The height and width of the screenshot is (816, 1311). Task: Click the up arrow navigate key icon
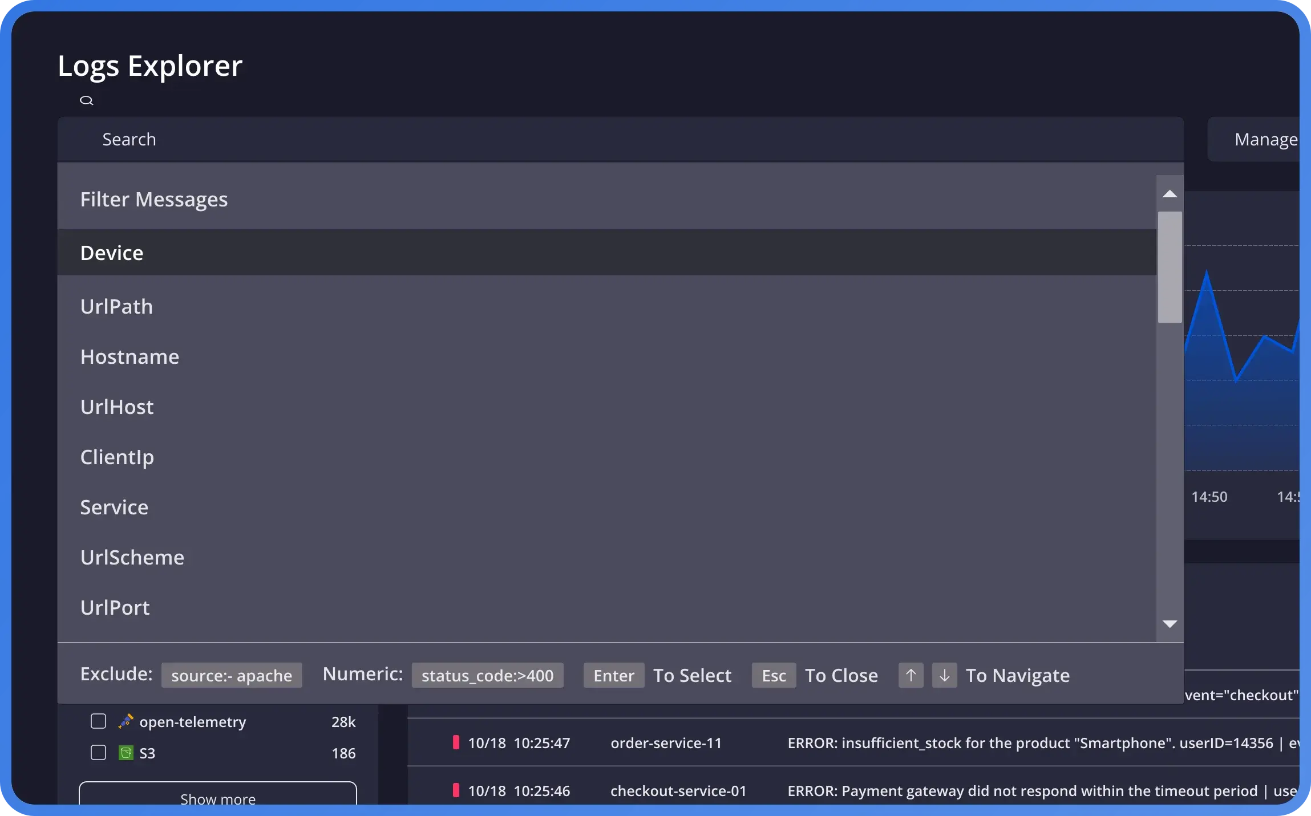coord(911,675)
